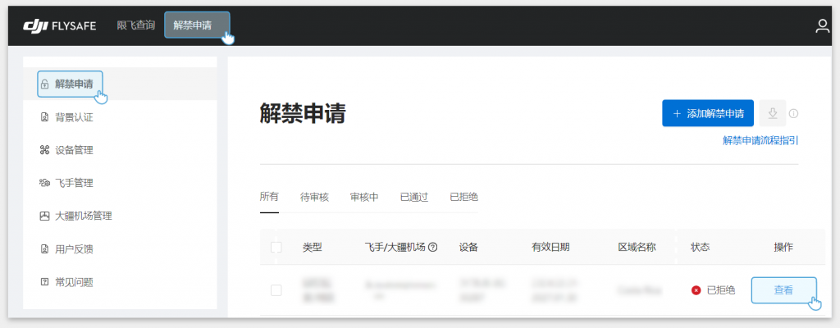Click the 有效日期 column header
Image resolution: width=840 pixels, height=328 pixels.
point(550,247)
